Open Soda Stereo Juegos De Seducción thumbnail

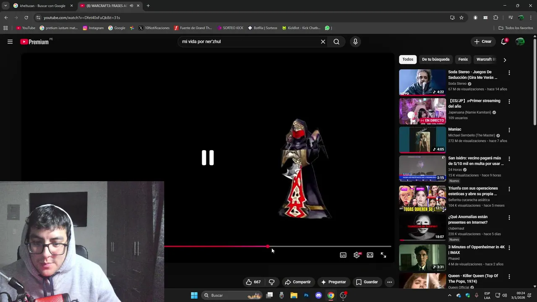(x=422, y=82)
